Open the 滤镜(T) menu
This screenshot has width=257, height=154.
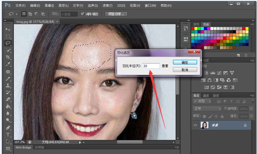107,6
